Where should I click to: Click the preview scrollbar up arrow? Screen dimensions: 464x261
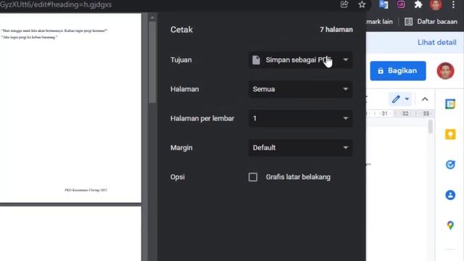(152, 17)
